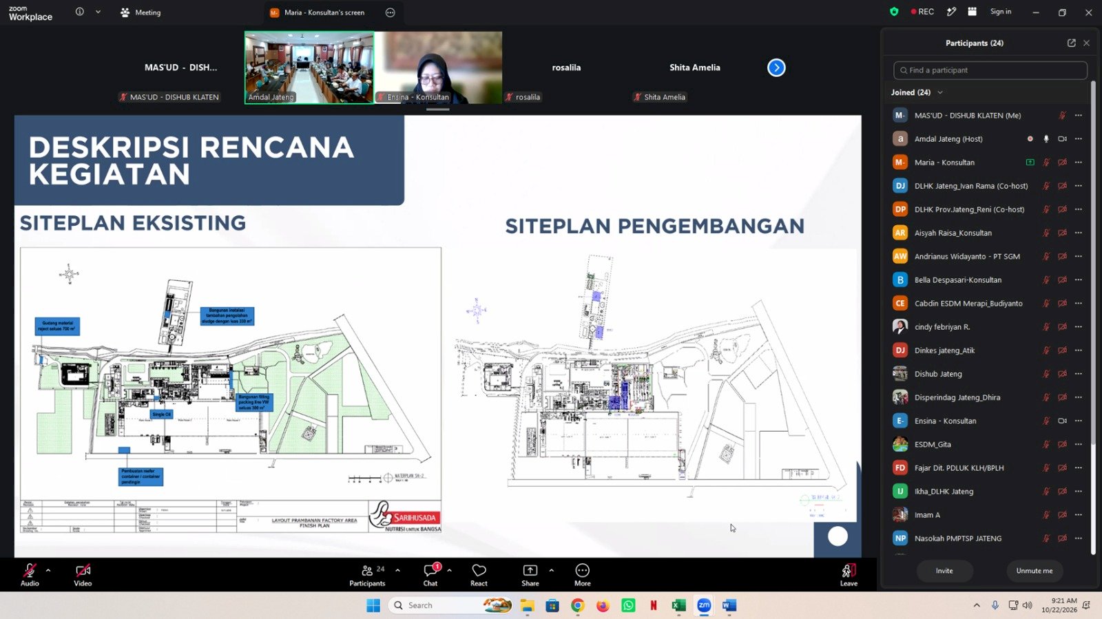Open Excel from the taskbar
1102x619 pixels.
click(678, 605)
